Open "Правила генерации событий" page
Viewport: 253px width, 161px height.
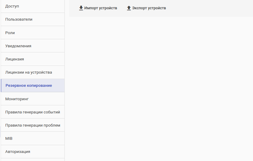click(x=32, y=112)
